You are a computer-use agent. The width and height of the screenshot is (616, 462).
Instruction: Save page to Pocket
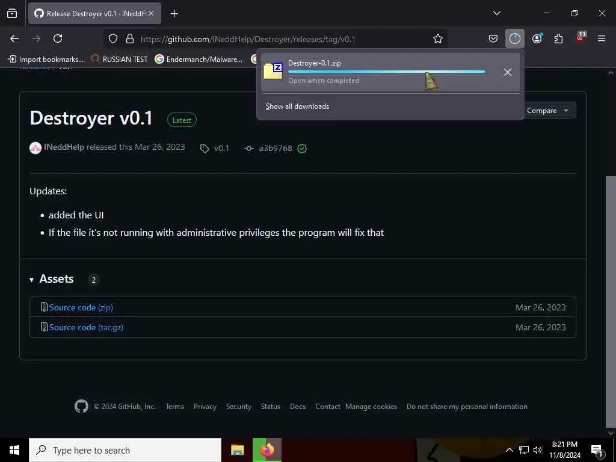(x=493, y=38)
